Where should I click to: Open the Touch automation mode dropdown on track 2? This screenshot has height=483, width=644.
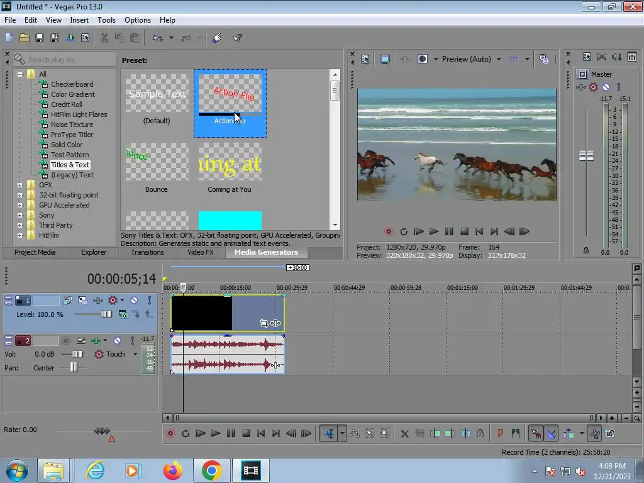click(135, 354)
